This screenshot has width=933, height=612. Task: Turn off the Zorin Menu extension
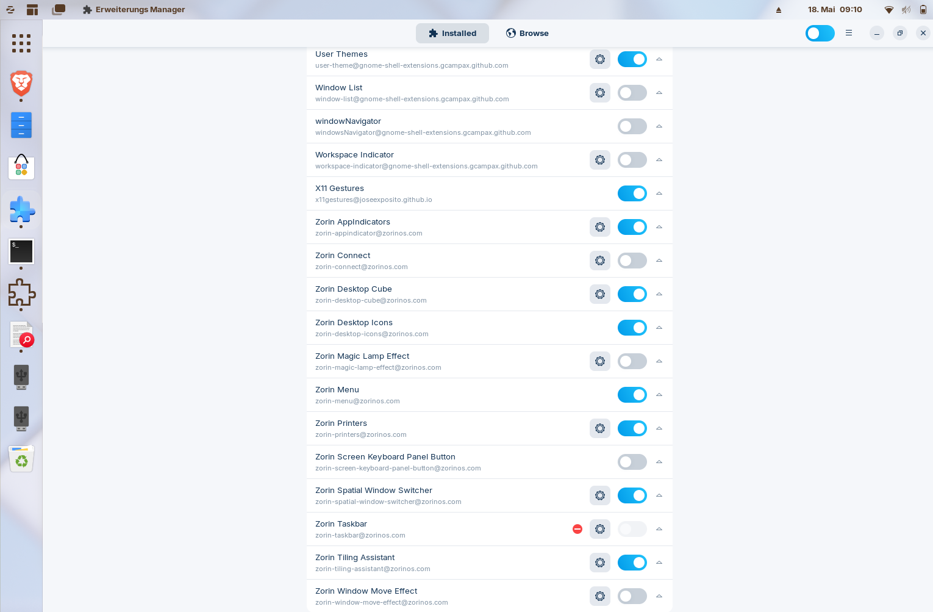coord(632,395)
